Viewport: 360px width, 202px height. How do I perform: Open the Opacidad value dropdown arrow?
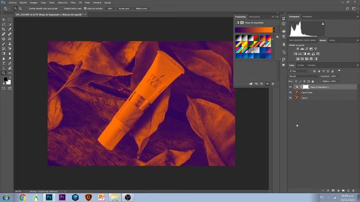(339, 76)
